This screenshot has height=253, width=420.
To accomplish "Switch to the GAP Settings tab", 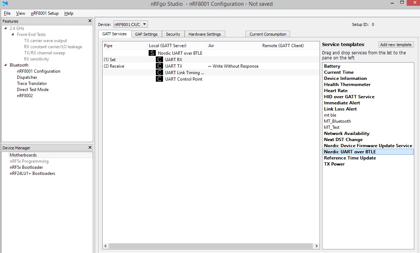I will 146,34.
